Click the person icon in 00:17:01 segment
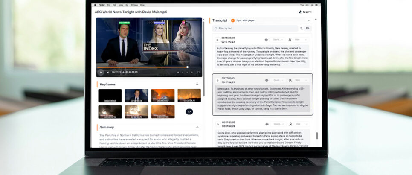The image size is (412, 175). click(x=290, y=80)
